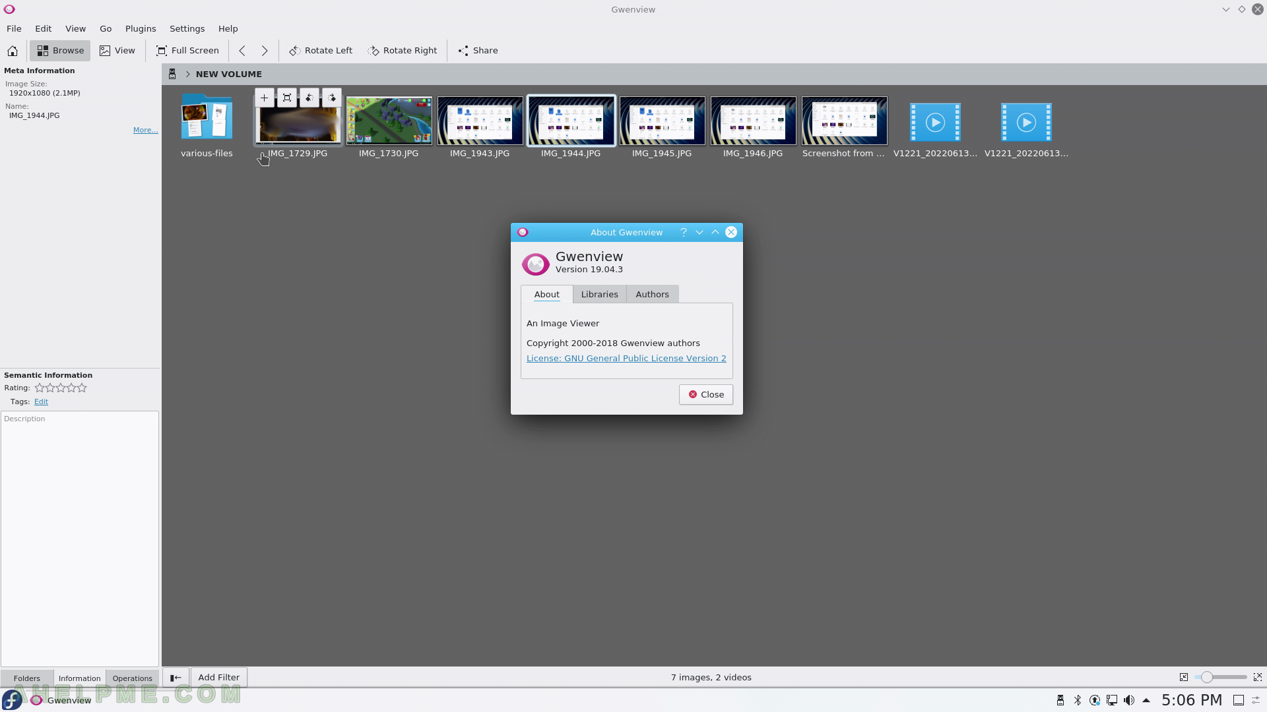Select the first V1221 video thumbnail
The image size is (1267, 712).
tap(935, 122)
